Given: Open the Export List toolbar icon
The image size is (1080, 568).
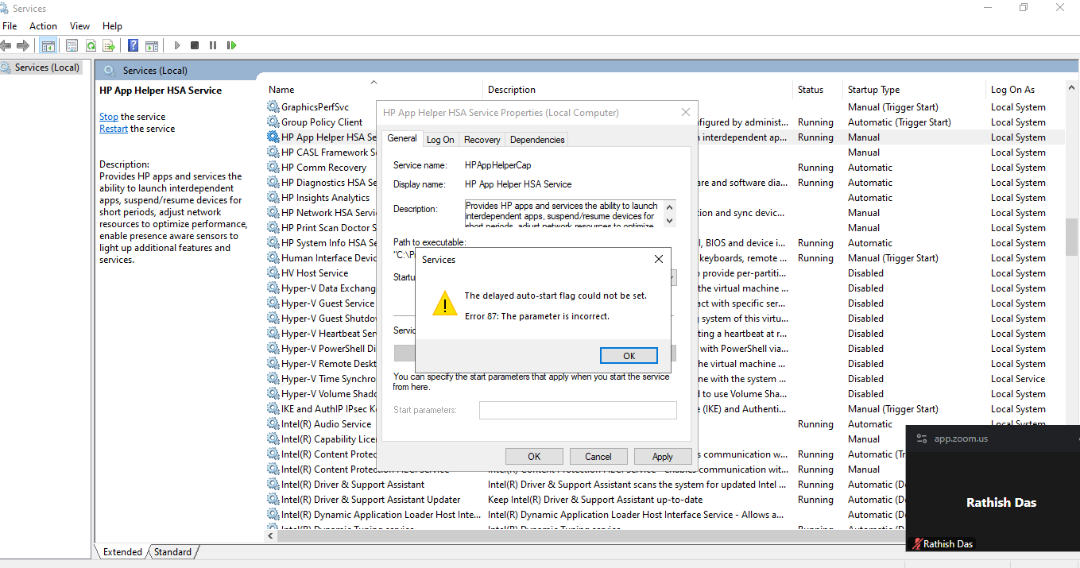Looking at the screenshot, I should [x=109, y=45].
